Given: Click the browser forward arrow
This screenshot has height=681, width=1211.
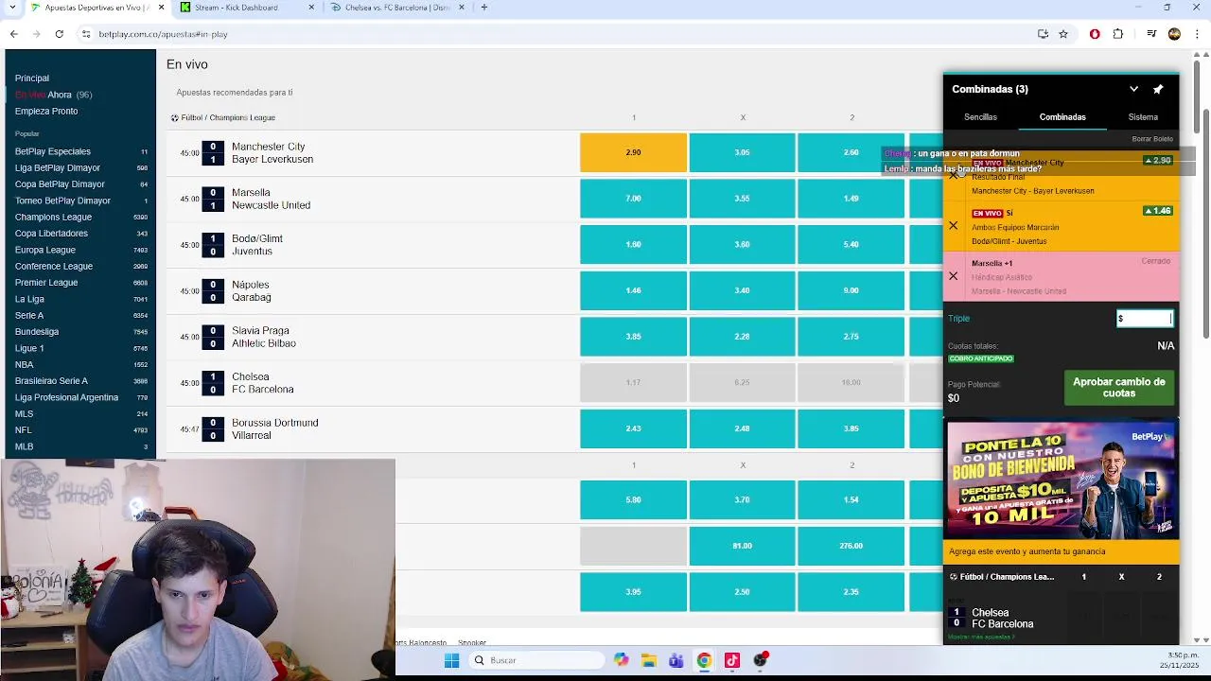Looking at the screenshot, I should pyautogui.click(x=36, y=34).
